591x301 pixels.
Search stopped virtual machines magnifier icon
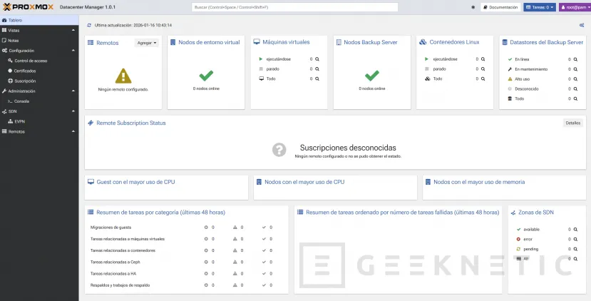pyautogui.click(x=317, y=69)
